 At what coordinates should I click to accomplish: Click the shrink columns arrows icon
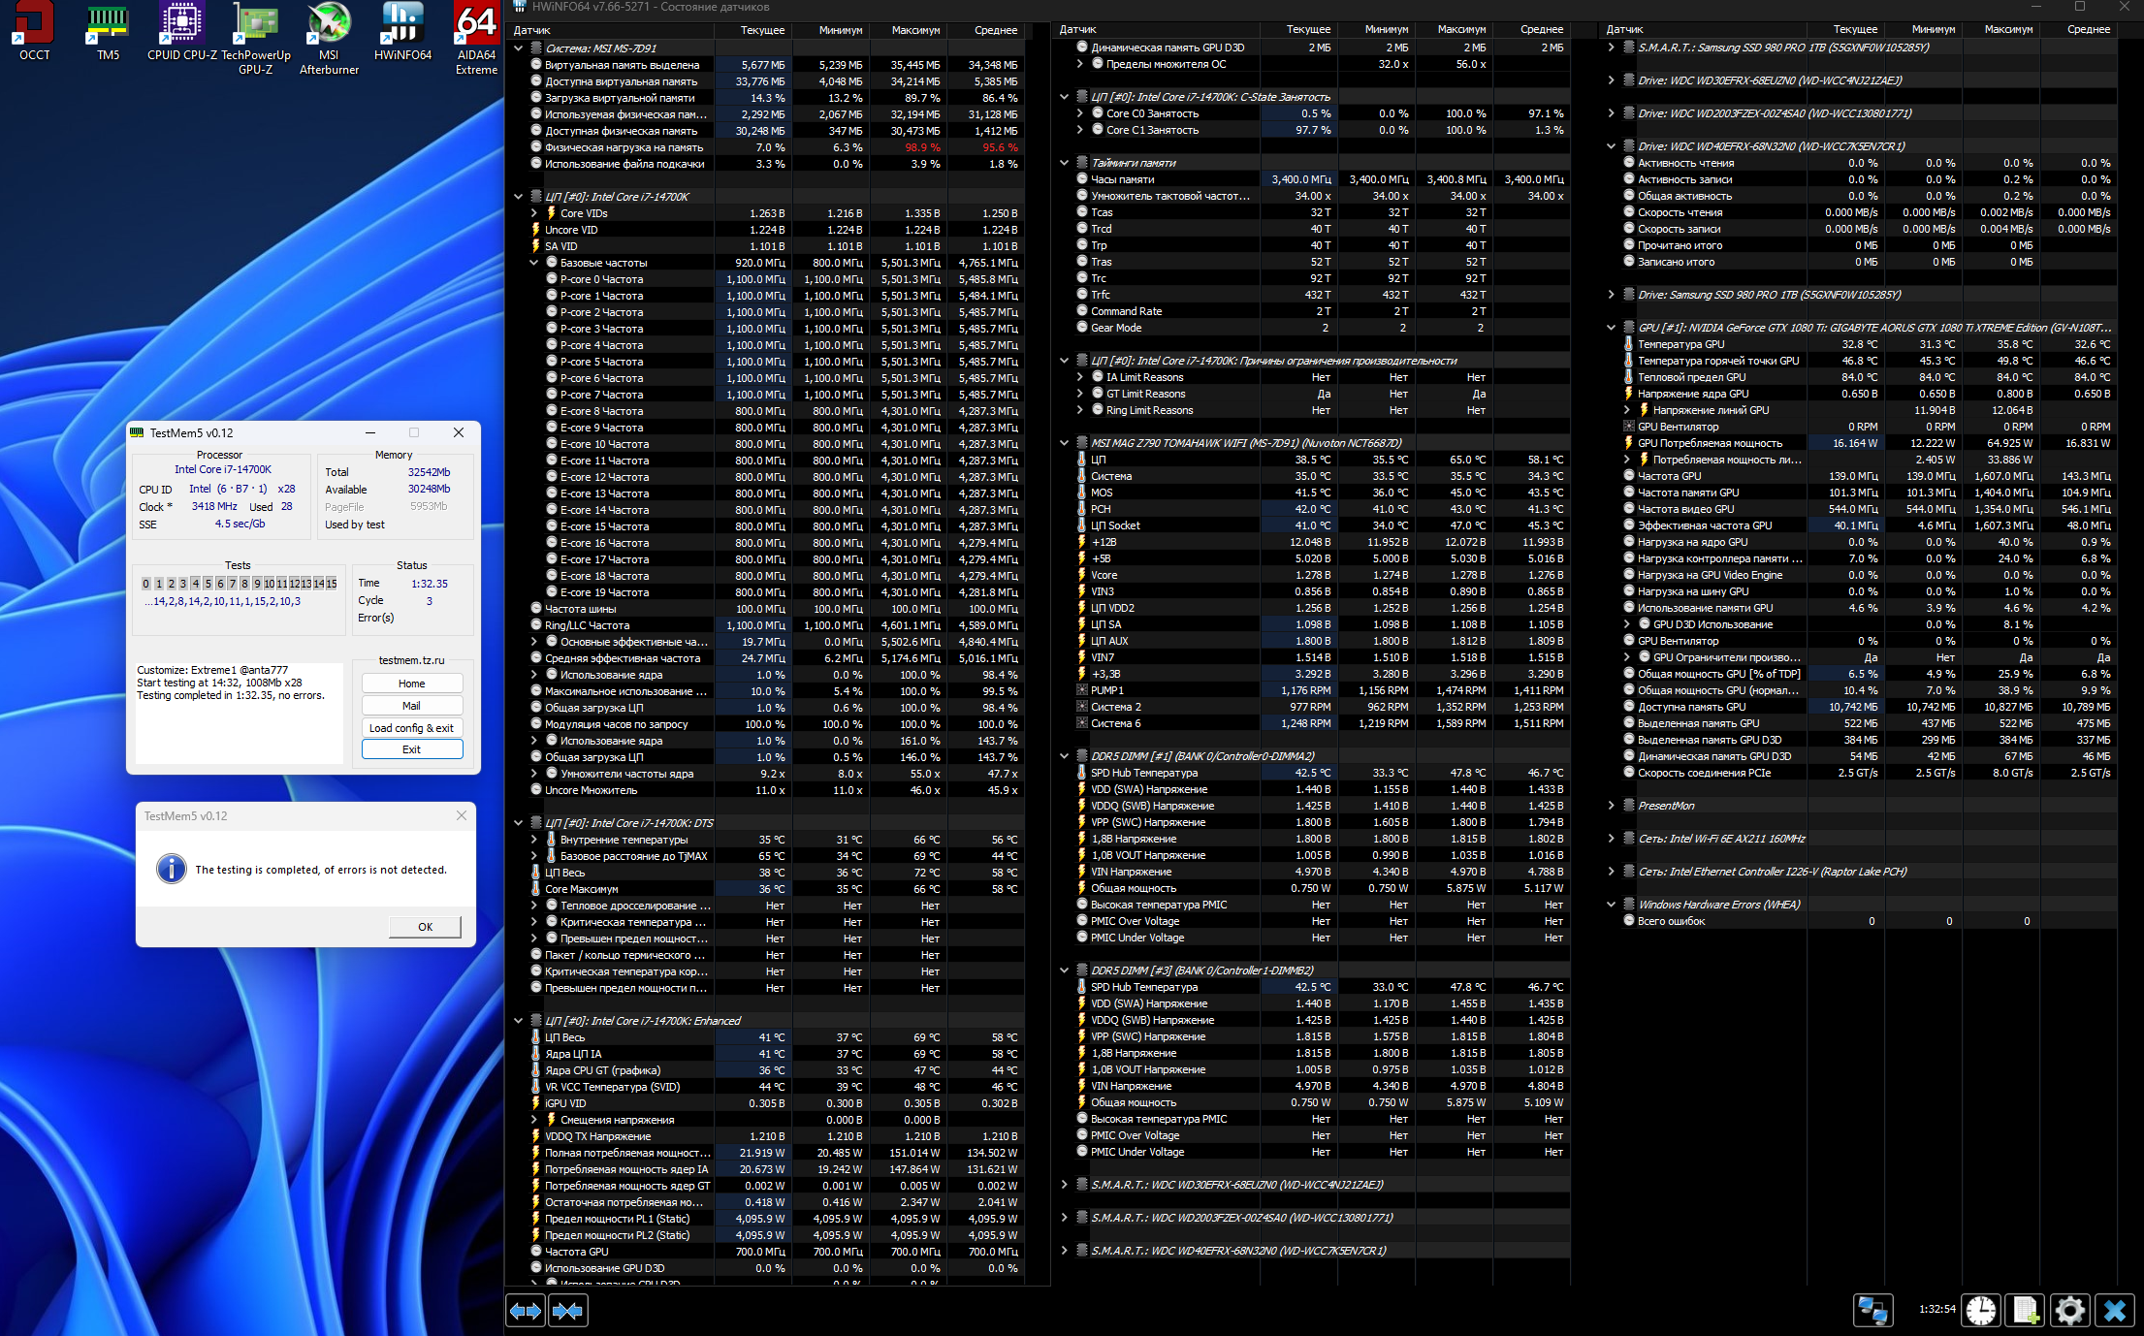568,1311
